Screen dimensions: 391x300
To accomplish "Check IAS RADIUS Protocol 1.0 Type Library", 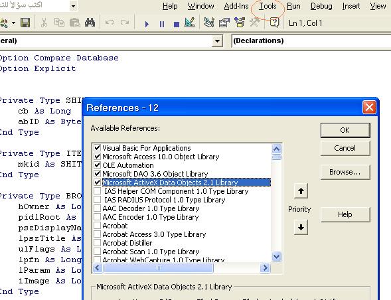I will [x=97, y=200].
